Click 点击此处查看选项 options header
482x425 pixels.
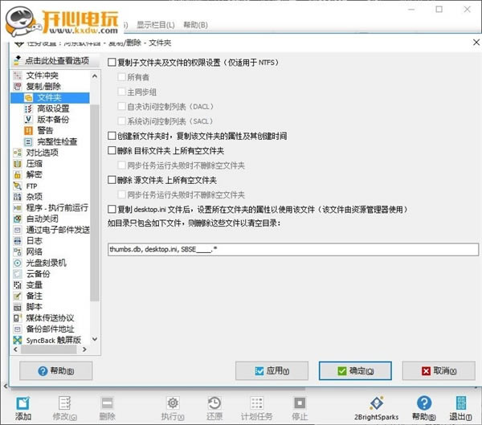click(x=55, y=60)
